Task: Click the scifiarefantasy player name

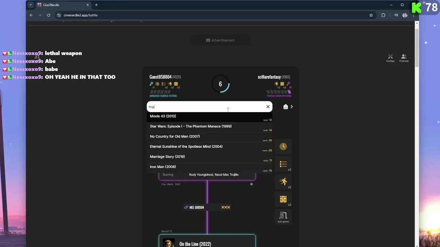Action: (269, 77)
